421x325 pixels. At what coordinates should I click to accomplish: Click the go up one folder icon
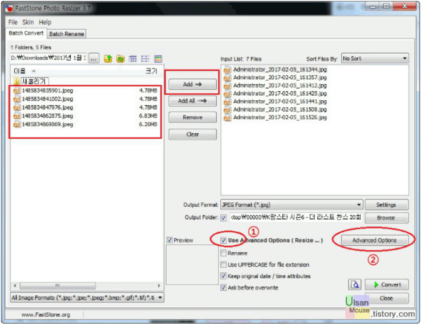108,59
